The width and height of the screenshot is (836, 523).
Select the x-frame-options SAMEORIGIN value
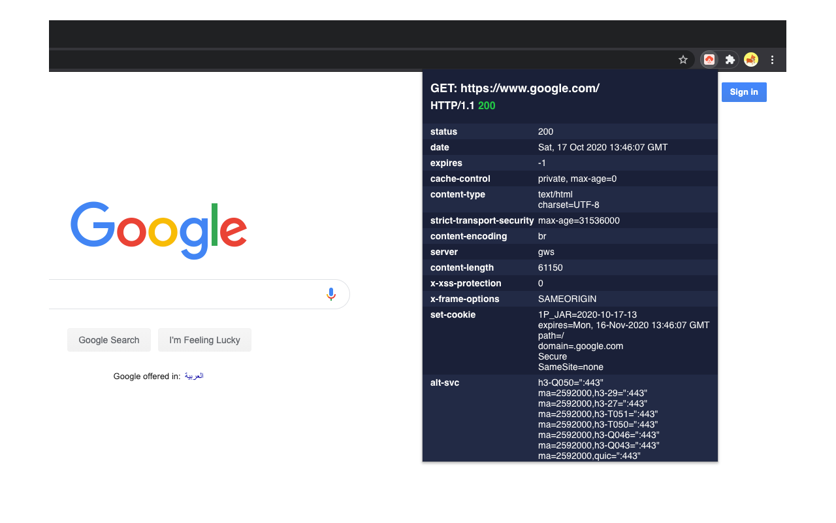(568, 299)
